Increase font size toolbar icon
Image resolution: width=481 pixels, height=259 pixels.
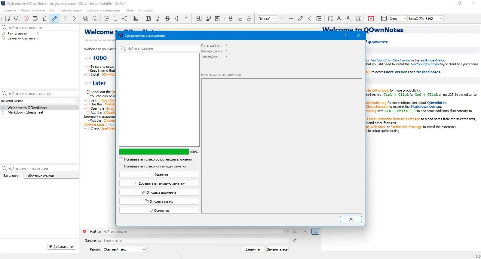pyautogui.click(x=339, y=18)
